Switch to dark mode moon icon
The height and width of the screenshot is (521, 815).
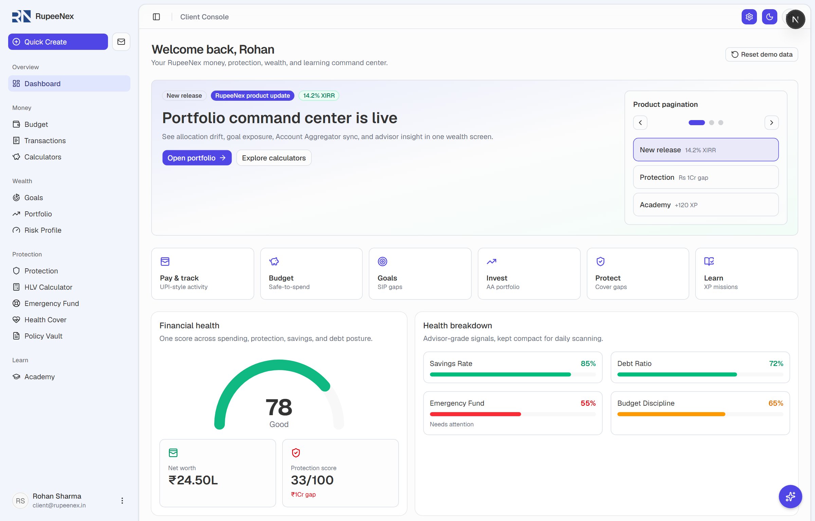(769, 17)
